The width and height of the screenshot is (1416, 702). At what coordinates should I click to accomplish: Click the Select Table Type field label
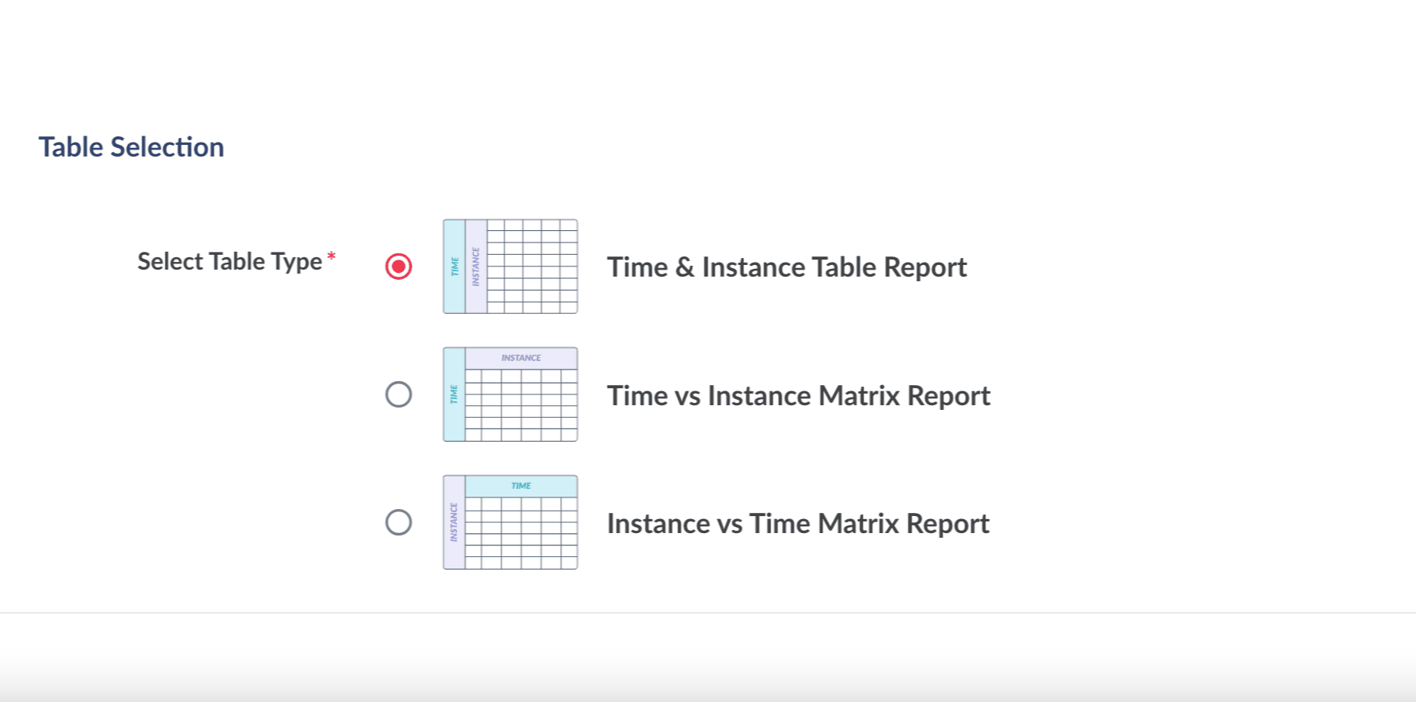(230, 262)
